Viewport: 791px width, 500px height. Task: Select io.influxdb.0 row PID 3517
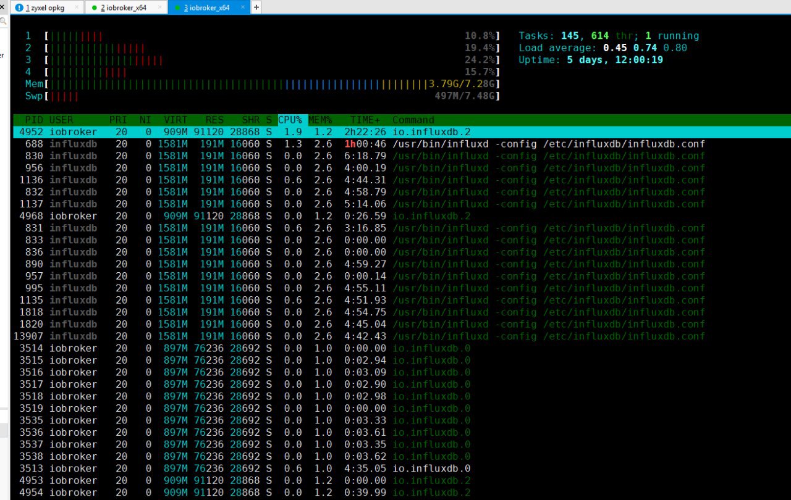click(x=402, y=385)
